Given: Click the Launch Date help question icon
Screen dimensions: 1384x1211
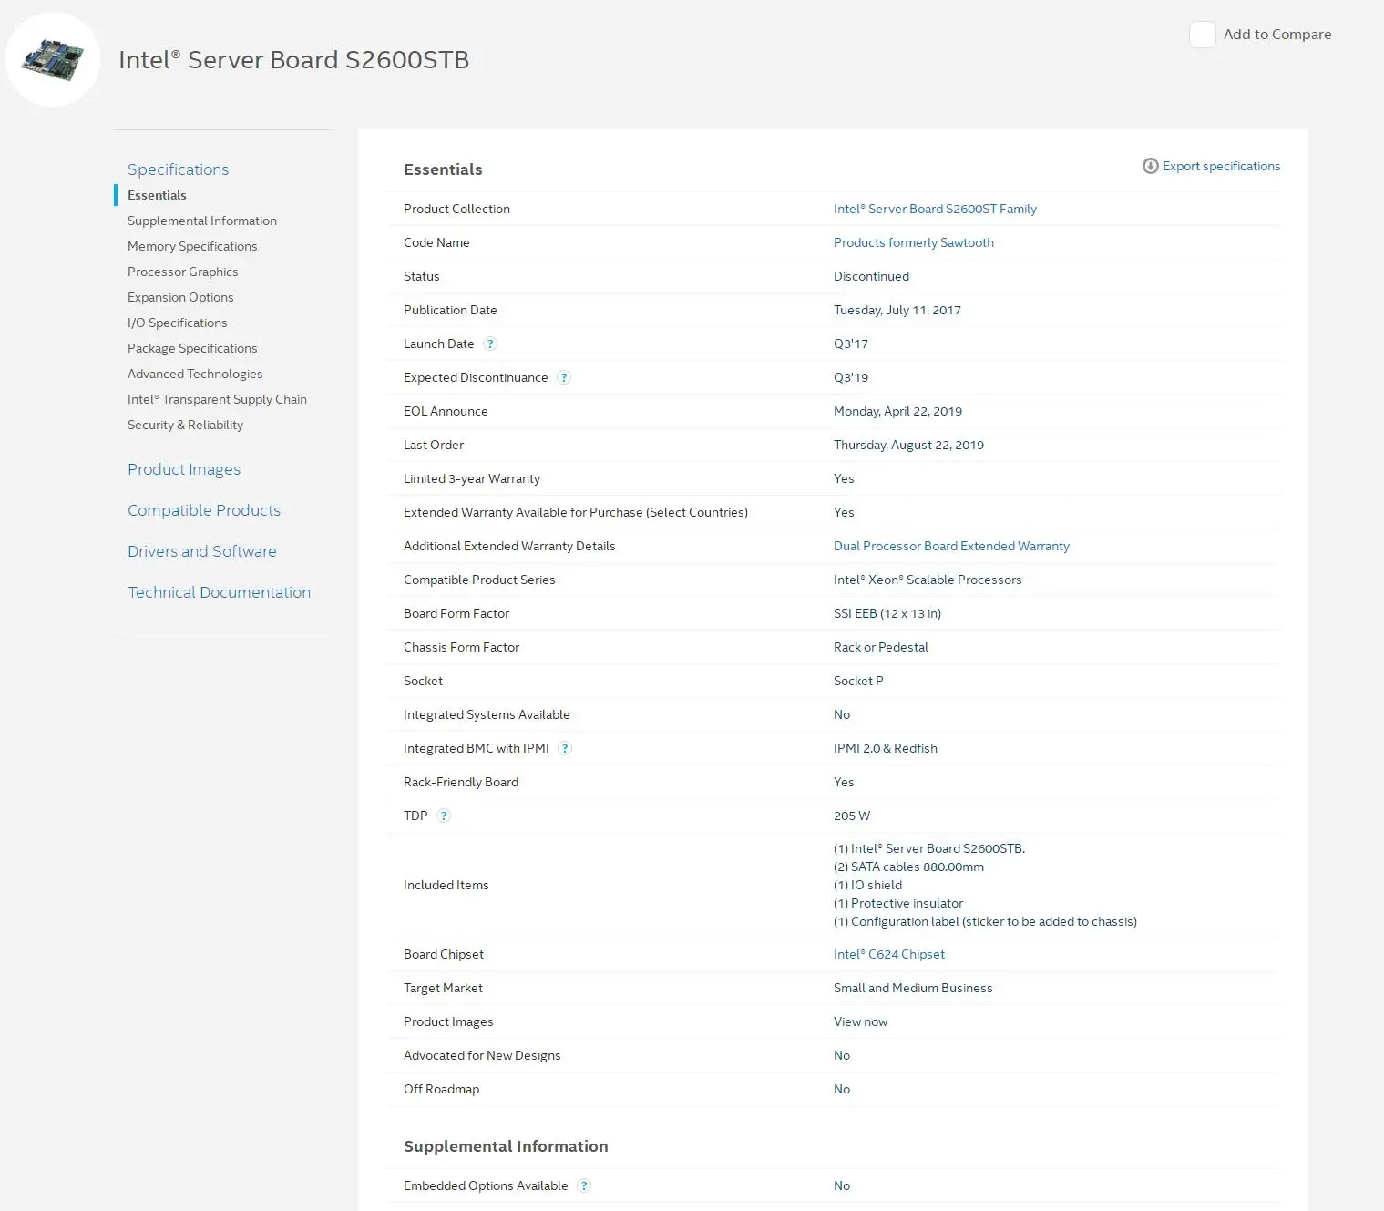Looking at the screenshot, I should coord(490,344).
